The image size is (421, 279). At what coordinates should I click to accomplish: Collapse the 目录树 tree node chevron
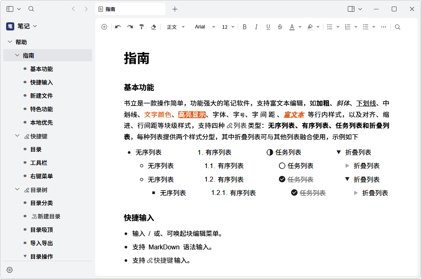pos(18,189)
